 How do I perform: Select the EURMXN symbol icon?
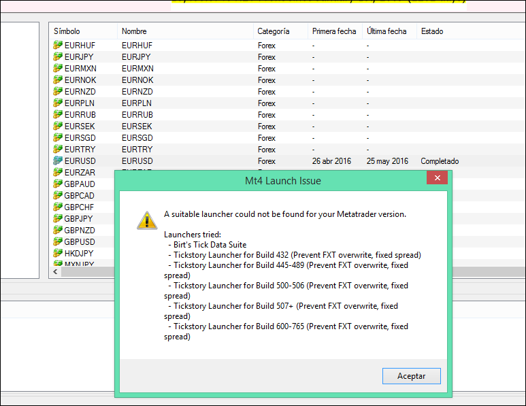tap(58, 69)
